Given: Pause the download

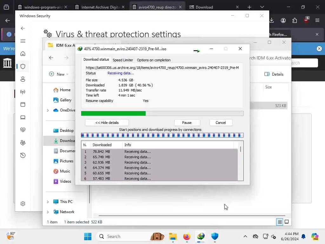Looking at the screenshot, I should coord(187,123).
